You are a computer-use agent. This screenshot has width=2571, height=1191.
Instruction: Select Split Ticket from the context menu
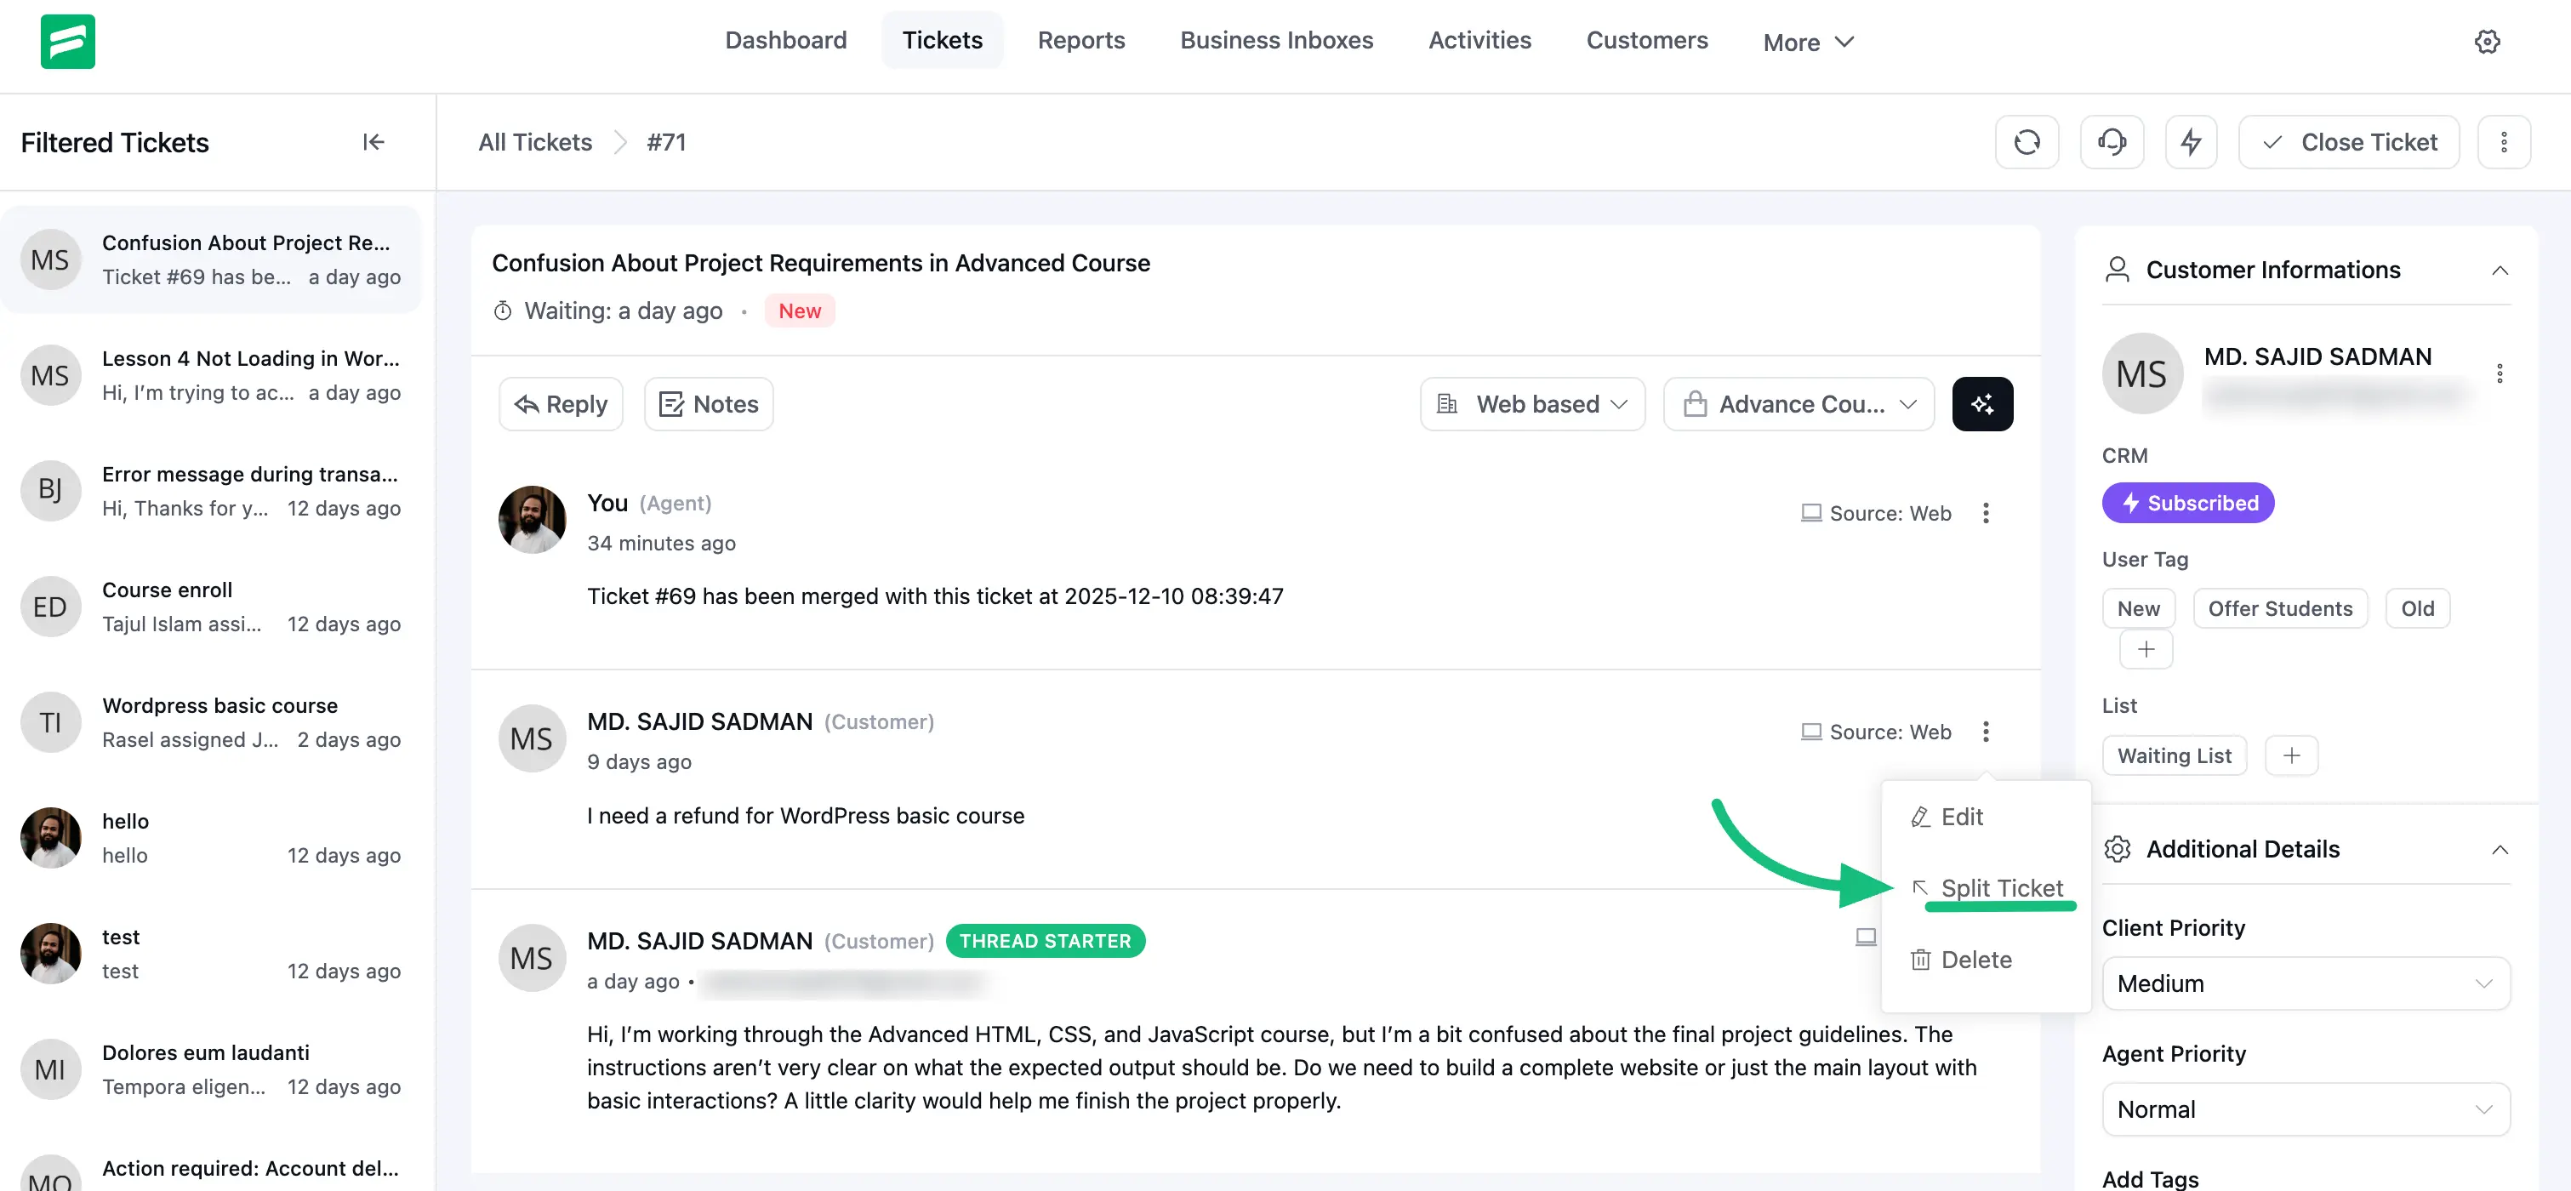click(x=2001, y=887)
